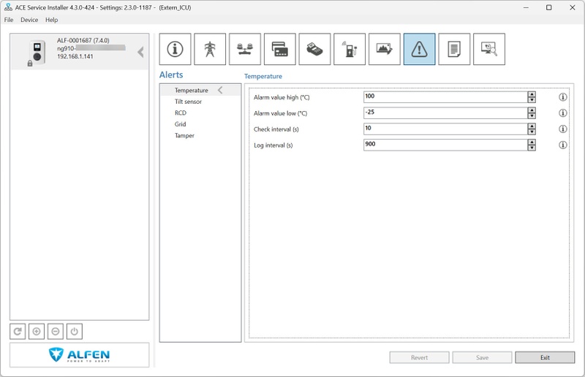Open the payment card tab icon
The width and height of the screenshot is (585, 377).
pos(280,49)
